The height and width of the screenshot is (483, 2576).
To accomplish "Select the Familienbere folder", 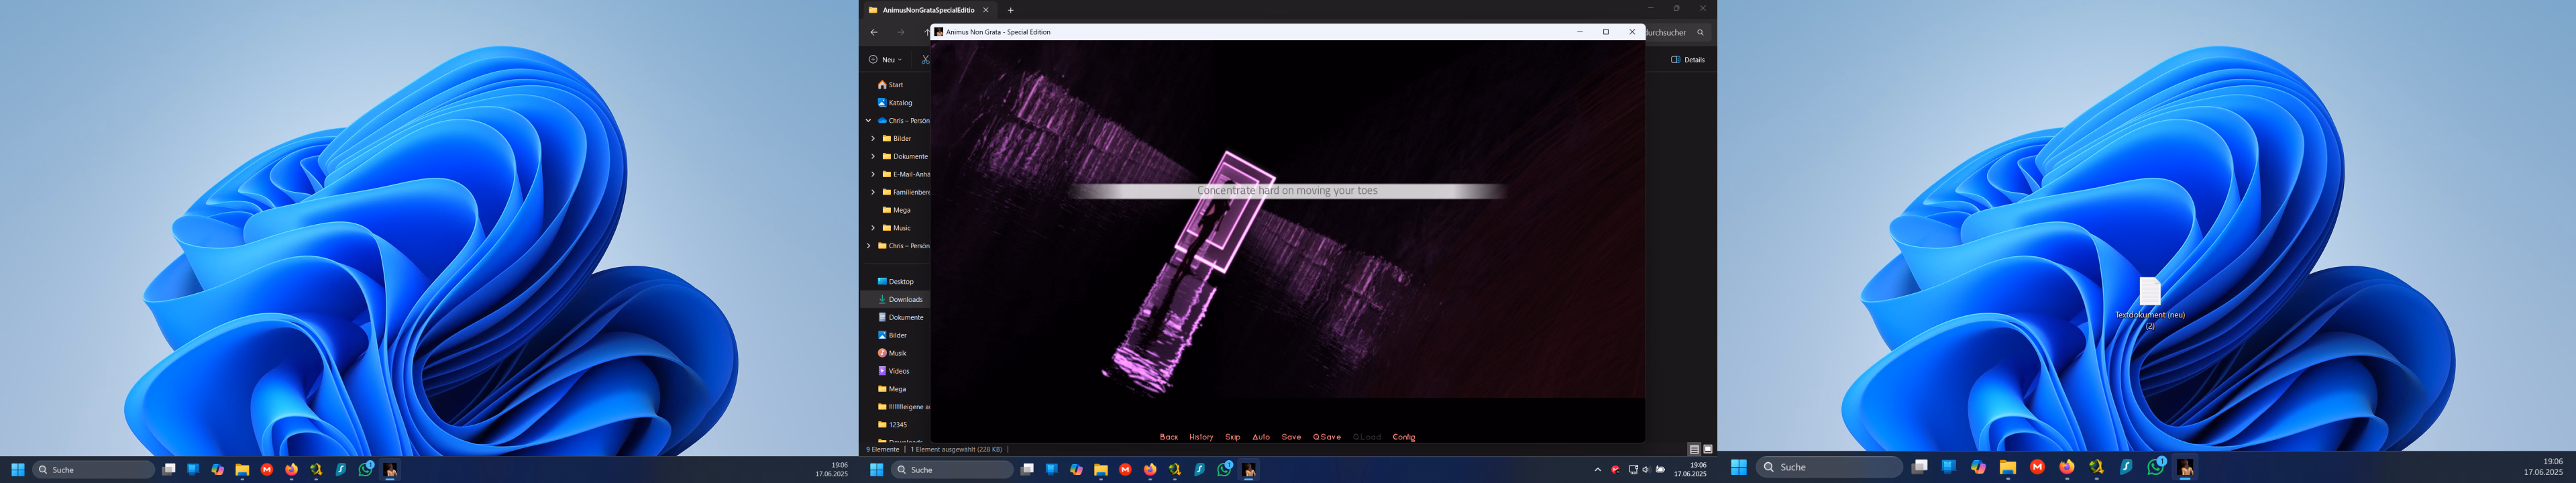I will (x=906, y=192).
